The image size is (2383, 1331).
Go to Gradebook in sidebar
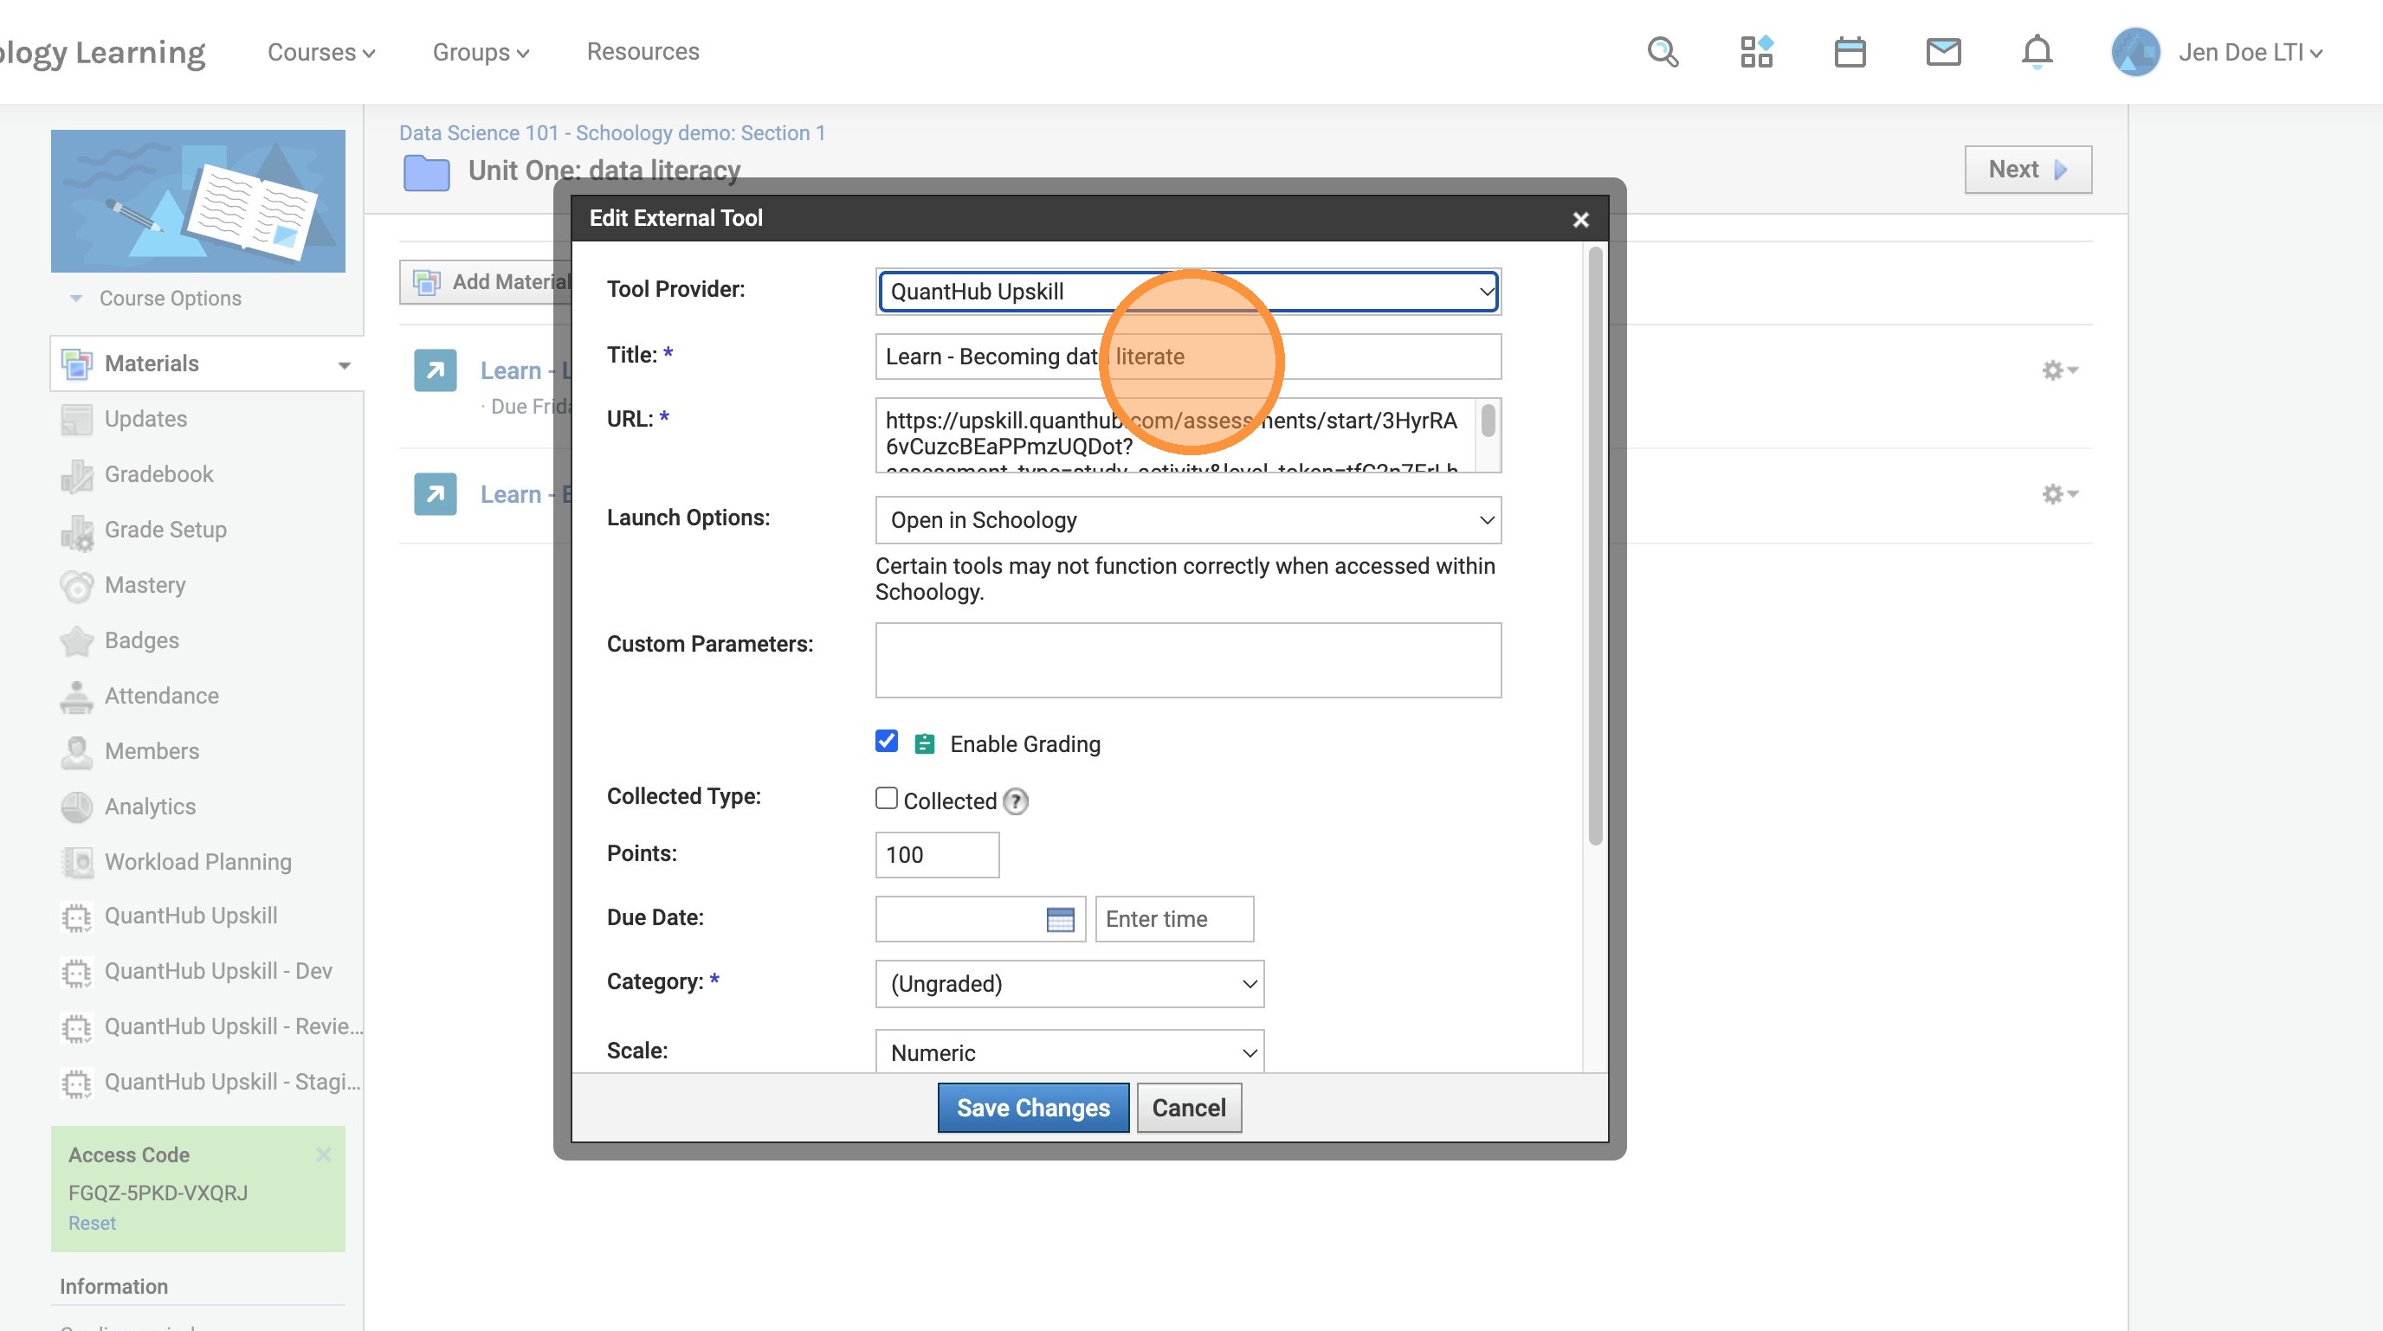[x=158, y=474]
